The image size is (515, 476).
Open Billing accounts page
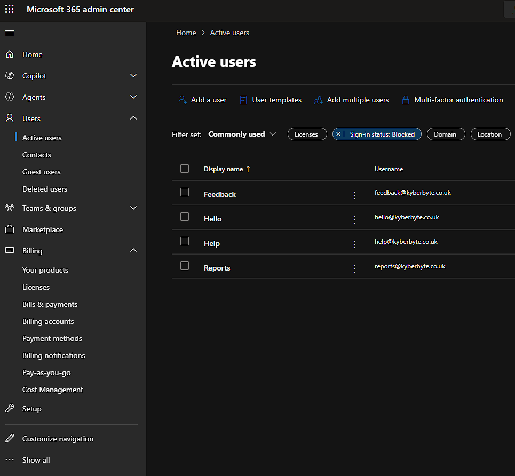tap(48, 321)
